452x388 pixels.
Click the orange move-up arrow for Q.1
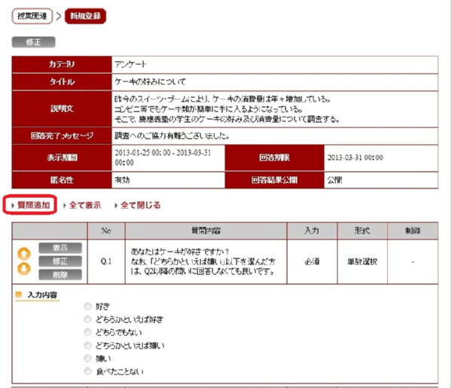tap(24, 252)
